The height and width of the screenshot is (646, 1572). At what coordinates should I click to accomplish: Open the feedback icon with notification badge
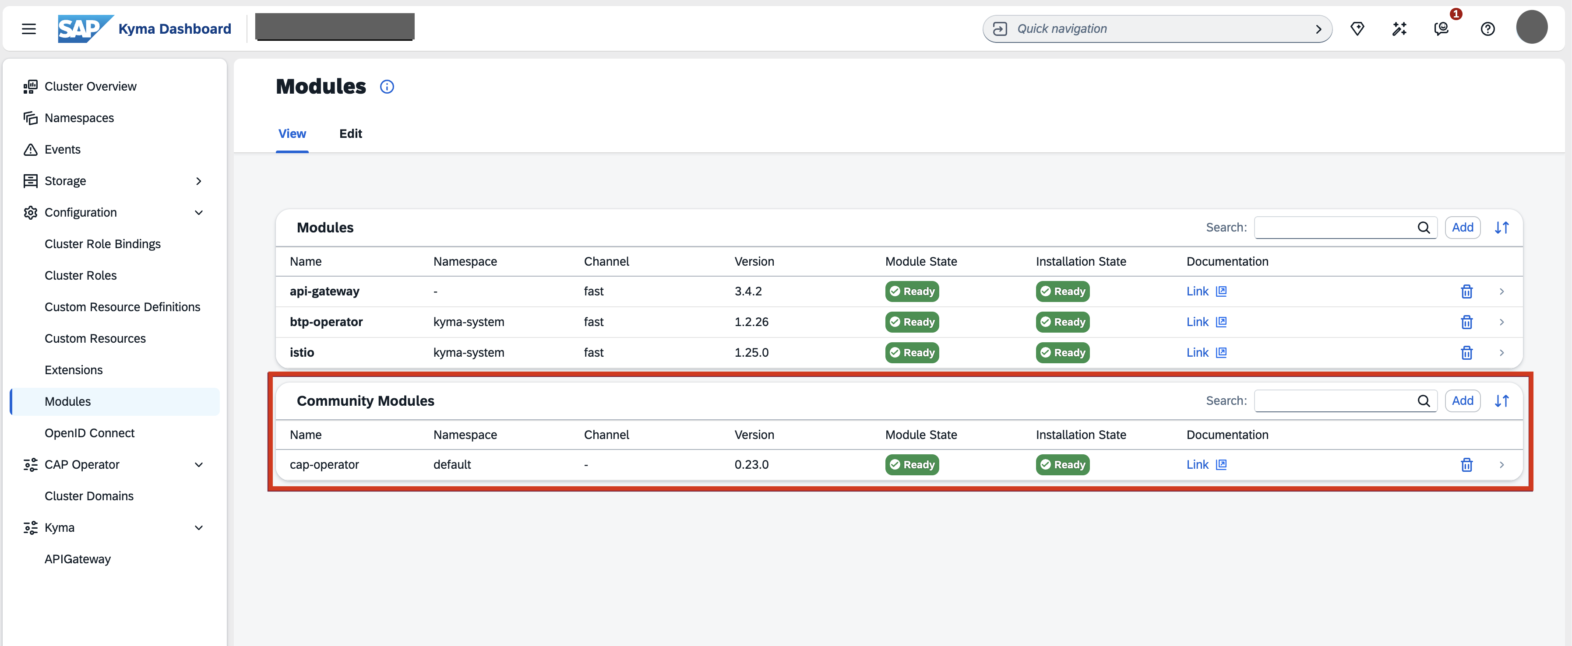(1442, 29)
